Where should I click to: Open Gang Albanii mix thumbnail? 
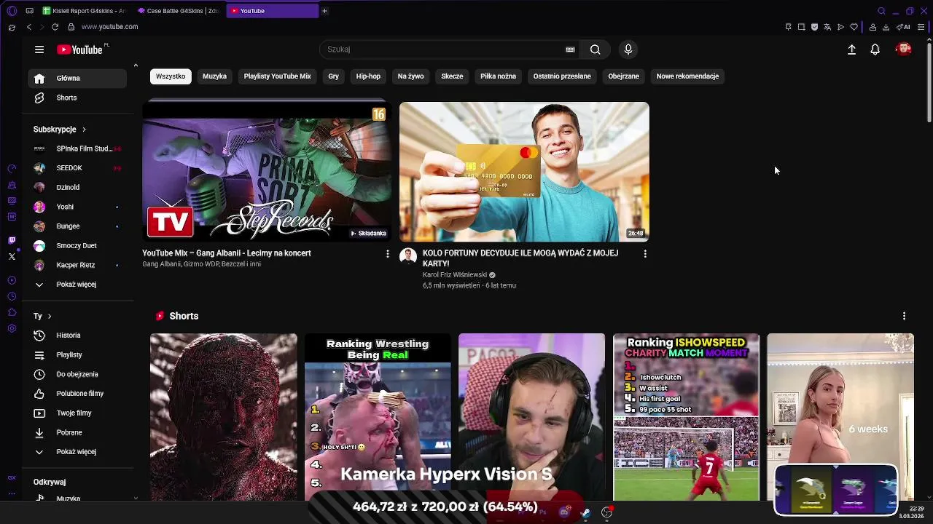point(268,172)
